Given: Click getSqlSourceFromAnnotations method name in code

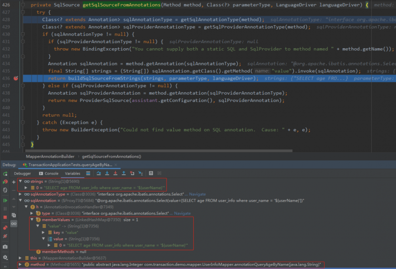Looking at the screenshot, I should tap(122, 5).
